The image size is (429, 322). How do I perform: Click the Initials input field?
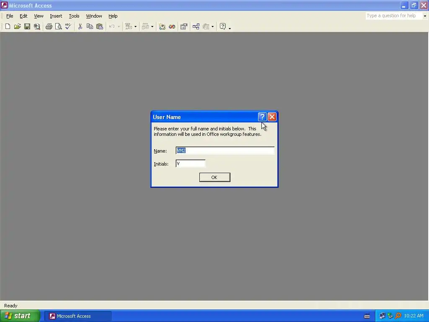[191, 164]
